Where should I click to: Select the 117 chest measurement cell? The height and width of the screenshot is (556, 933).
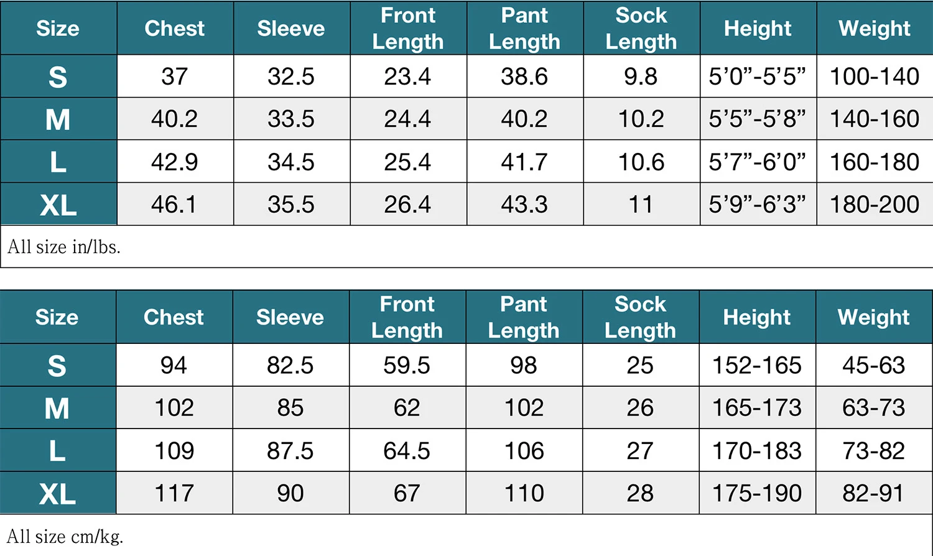pyautogui.click(x=174, y=493)
